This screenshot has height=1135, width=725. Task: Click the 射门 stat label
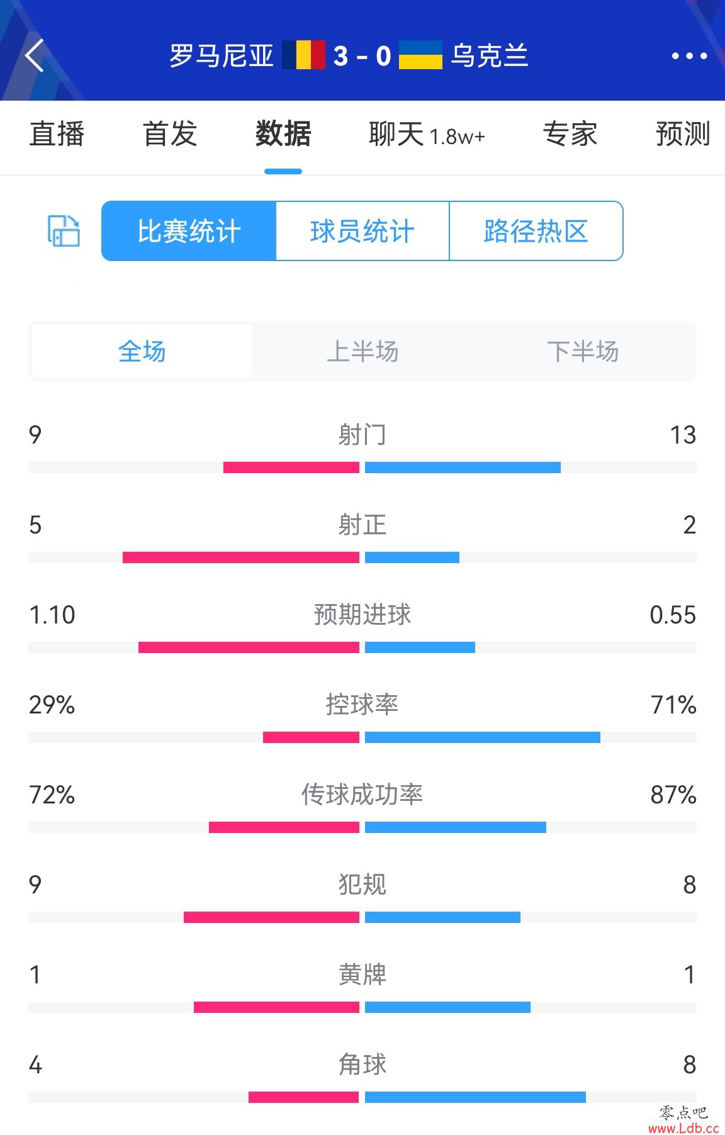click(362, 435)
